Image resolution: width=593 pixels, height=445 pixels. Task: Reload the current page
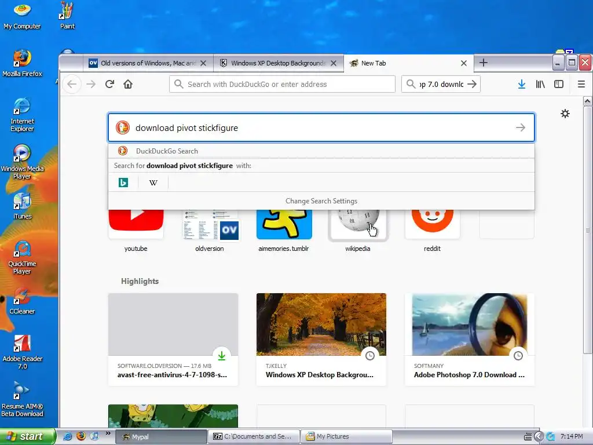coord(109,84)
